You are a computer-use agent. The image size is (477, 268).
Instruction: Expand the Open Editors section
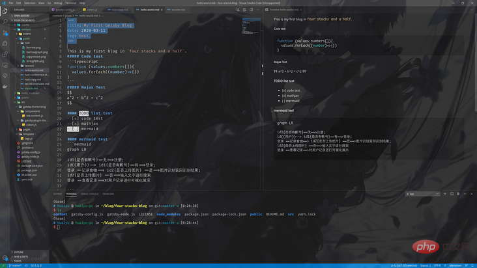(30, 16)
